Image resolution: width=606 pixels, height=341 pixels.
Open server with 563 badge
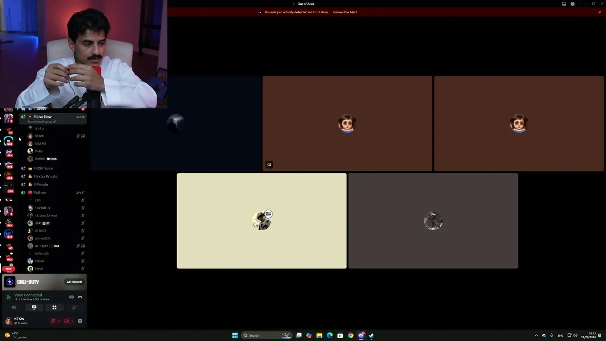(x=9, y=141)
